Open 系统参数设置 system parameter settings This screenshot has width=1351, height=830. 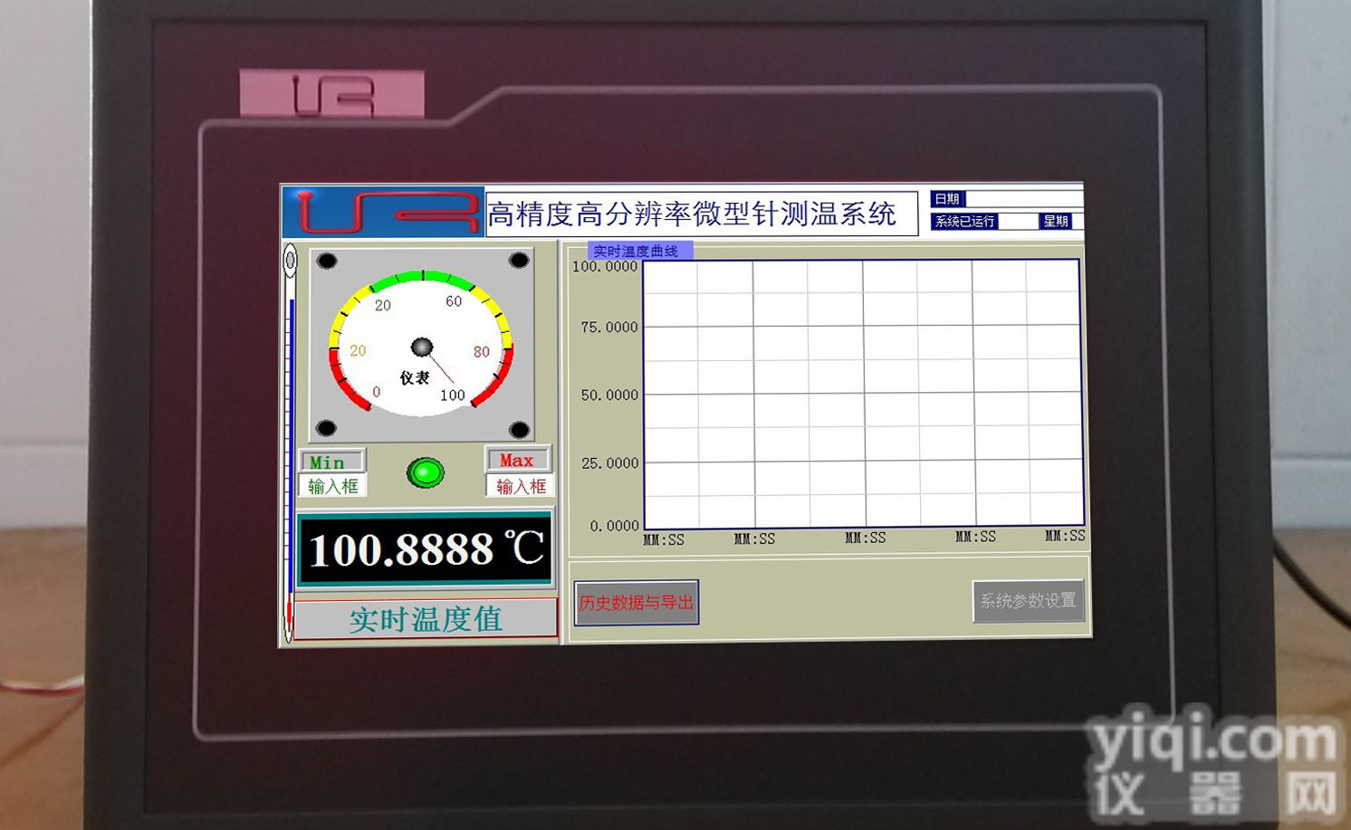pos(1028,601)
